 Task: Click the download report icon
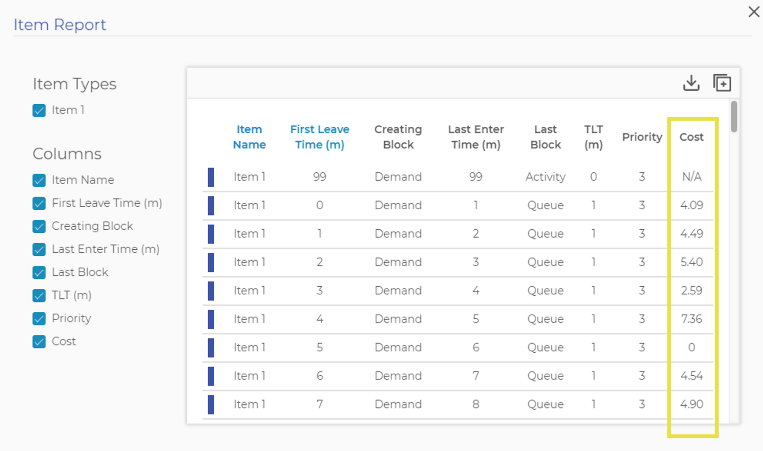tap(691, 83)
